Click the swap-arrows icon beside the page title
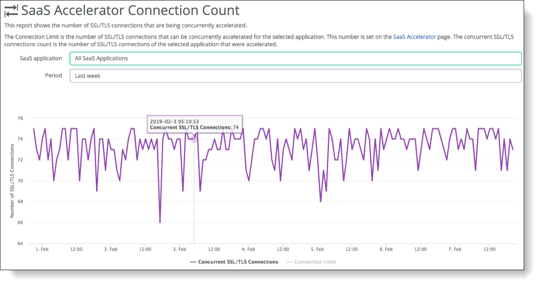Viewport: 541px width, 287px height. click(11, 11)
